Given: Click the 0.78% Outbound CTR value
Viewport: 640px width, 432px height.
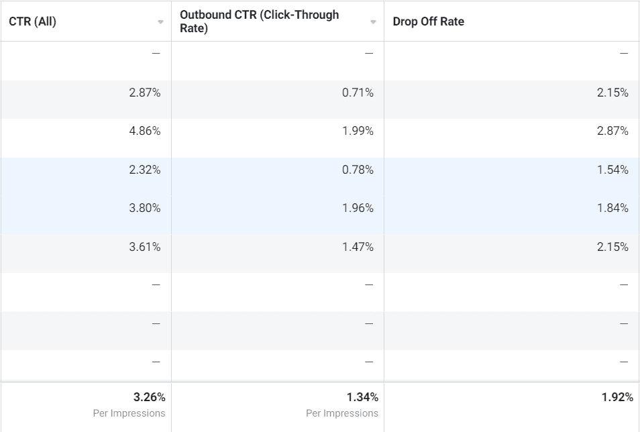Looking at the screenshot, I should point(358,170).
